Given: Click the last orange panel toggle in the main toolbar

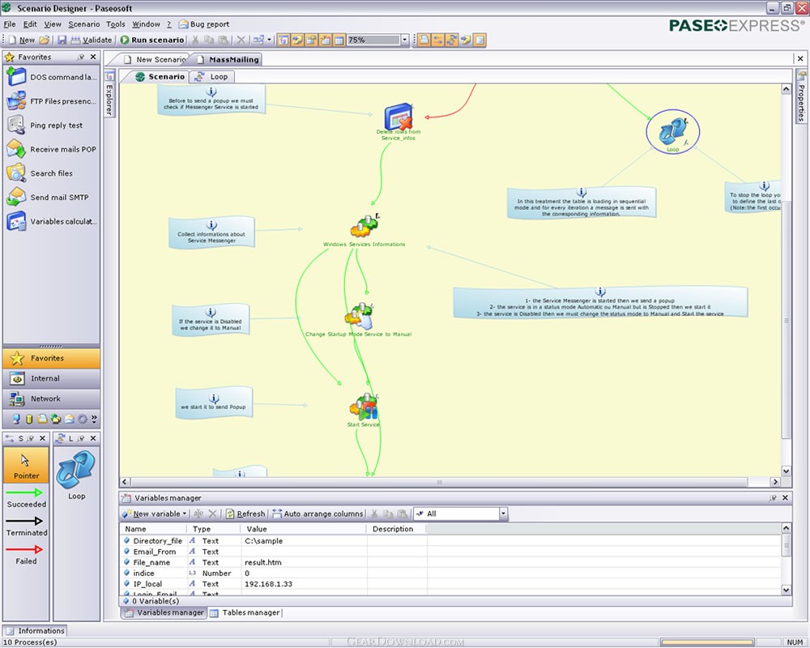Looking at the screenshot, I should click(x=480, y=40).
